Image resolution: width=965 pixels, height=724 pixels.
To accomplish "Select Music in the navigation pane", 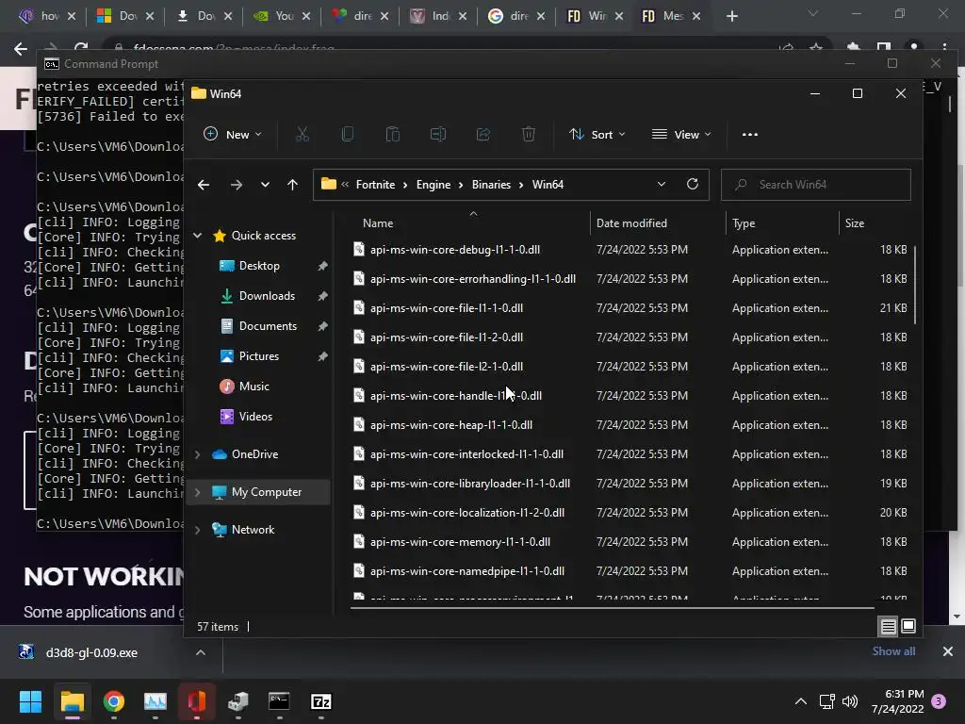I will click(254, 387).
